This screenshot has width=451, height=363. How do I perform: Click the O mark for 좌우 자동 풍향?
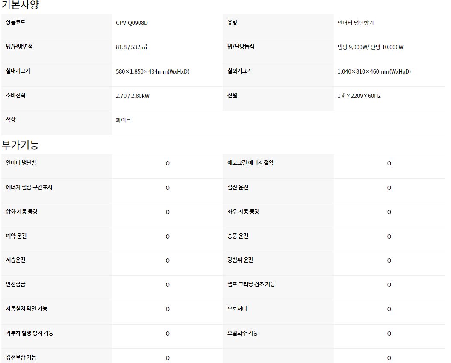(x=389, y=212)
